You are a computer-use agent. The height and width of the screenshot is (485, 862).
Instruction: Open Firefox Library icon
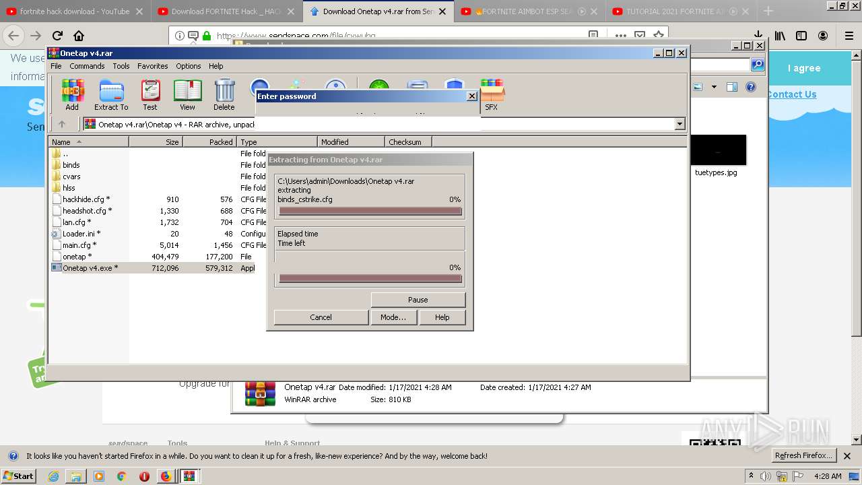coord(780,36)
